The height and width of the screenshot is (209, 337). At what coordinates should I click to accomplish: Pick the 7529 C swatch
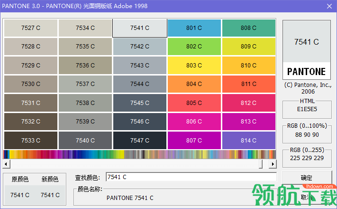pos(31,65)
